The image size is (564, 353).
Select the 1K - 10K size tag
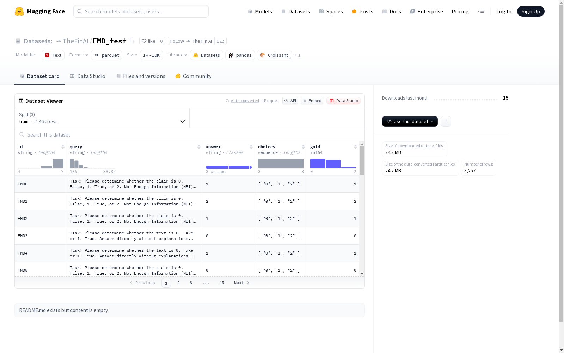point(151,55)
